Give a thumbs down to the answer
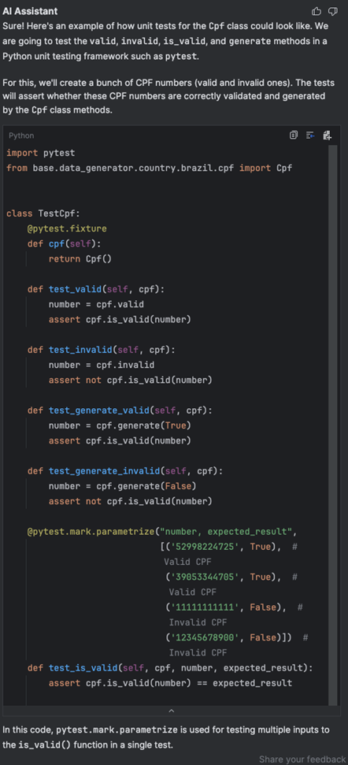The image size is (348, 765). [333, 11]
